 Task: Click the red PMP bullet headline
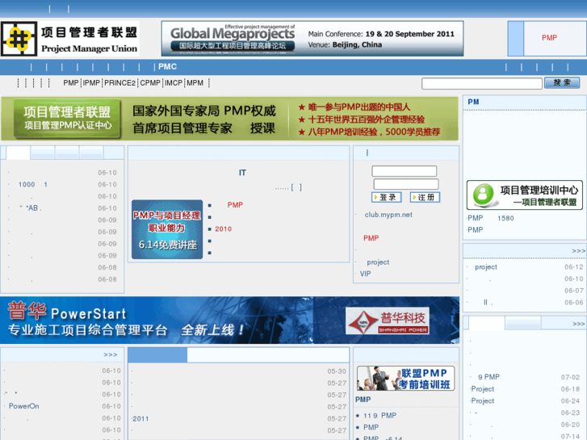235,205
